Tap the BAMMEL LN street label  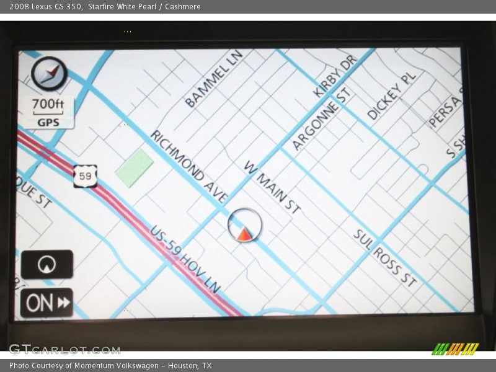tap(214, 79)
